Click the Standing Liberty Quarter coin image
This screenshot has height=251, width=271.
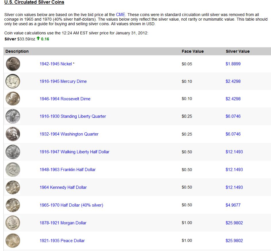point(13,116)
